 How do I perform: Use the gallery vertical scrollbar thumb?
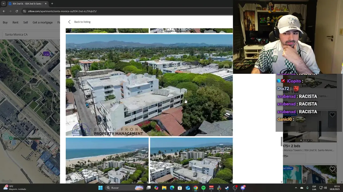281,141
